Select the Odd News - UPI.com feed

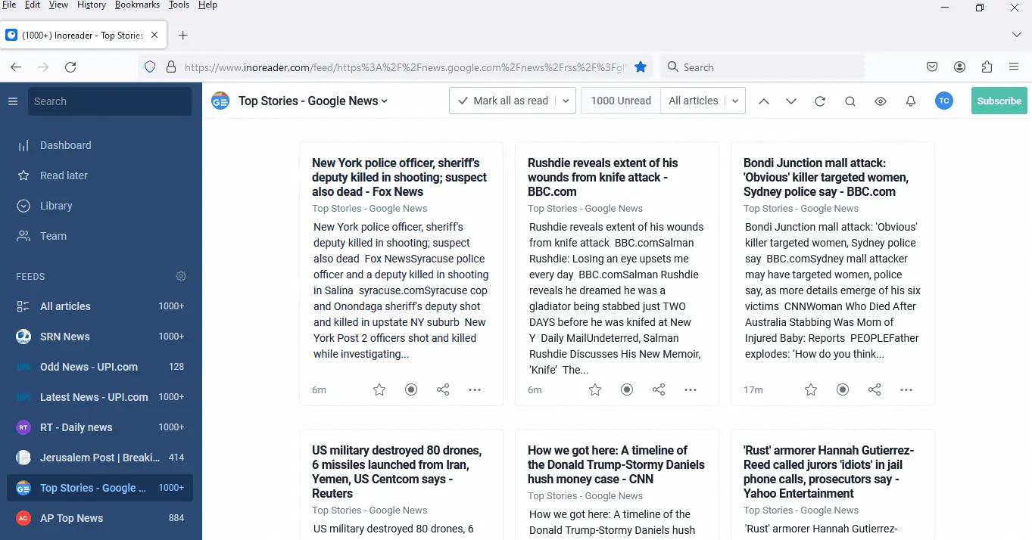click(89, 367)
